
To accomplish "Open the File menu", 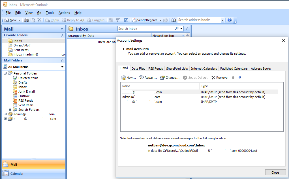I will tap(8, 13).
